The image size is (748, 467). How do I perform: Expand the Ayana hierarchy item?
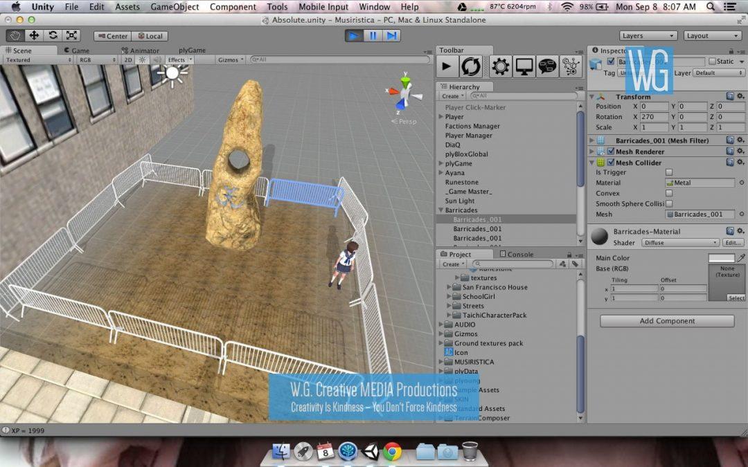tap(440, 173)
